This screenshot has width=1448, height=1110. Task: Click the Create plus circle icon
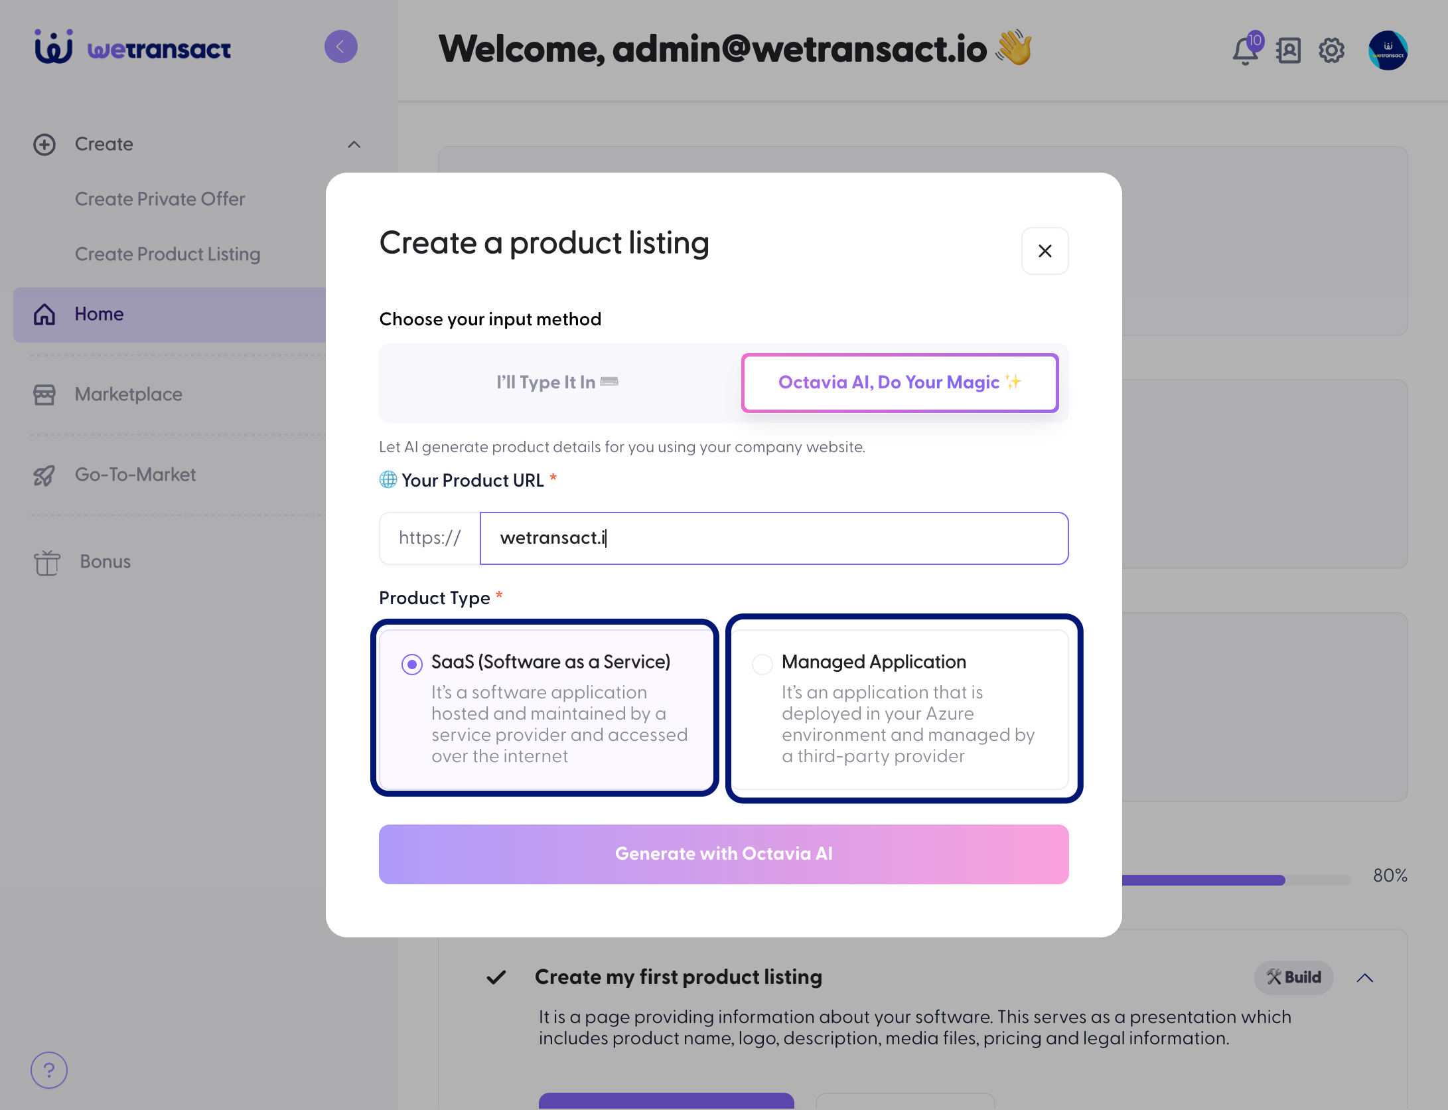(44, 145)
